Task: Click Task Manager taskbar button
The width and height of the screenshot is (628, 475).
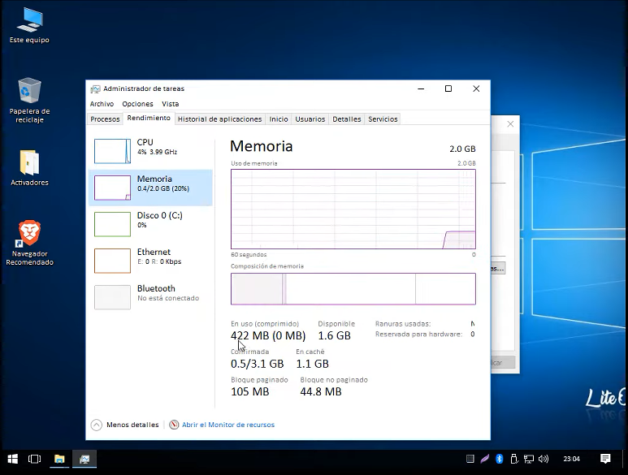Action: coord(84,459)
